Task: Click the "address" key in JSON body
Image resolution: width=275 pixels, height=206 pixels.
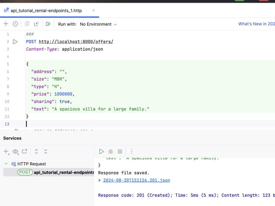Action: (x=43, y=72)
